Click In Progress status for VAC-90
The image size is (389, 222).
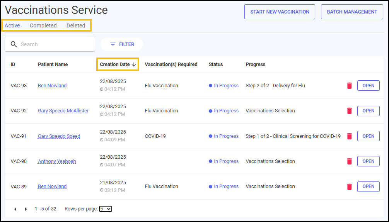[224, 161]
